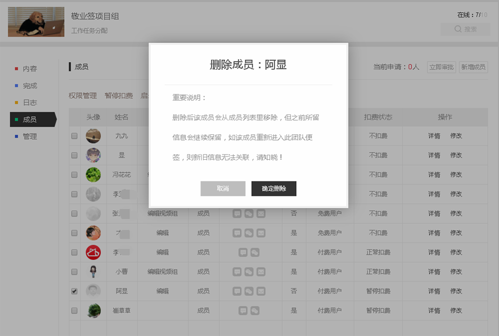
Task: Click WeChat icon in orange-avatar member row
Action: pyautogui.click(x=249, y=233)
